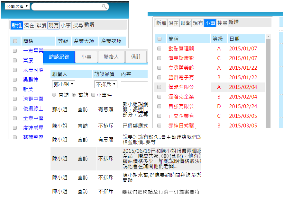Tick the checkbox beside 動點管理顧
Screen dimensions: 283x199
159,48
